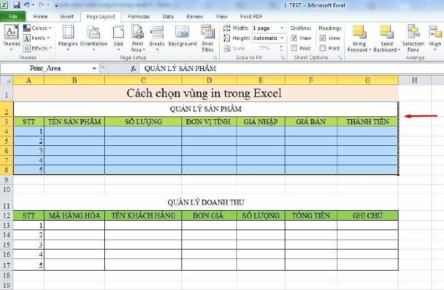Select 'GHI CHÚ' header cell

[367, 216]
